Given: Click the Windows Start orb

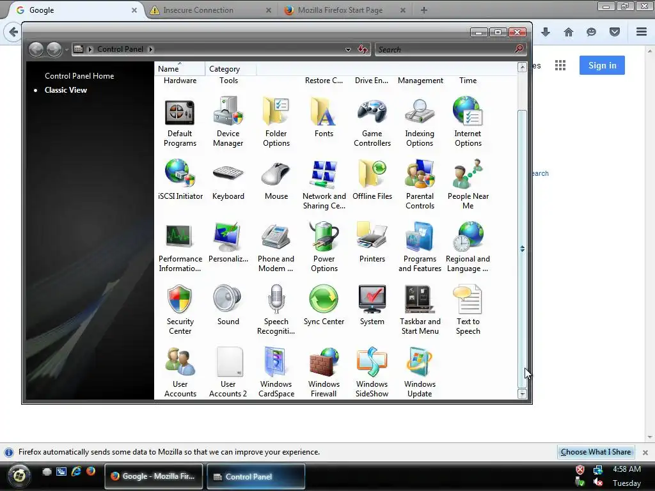Looking at the screenshot, I should click(x=19, y=476).
